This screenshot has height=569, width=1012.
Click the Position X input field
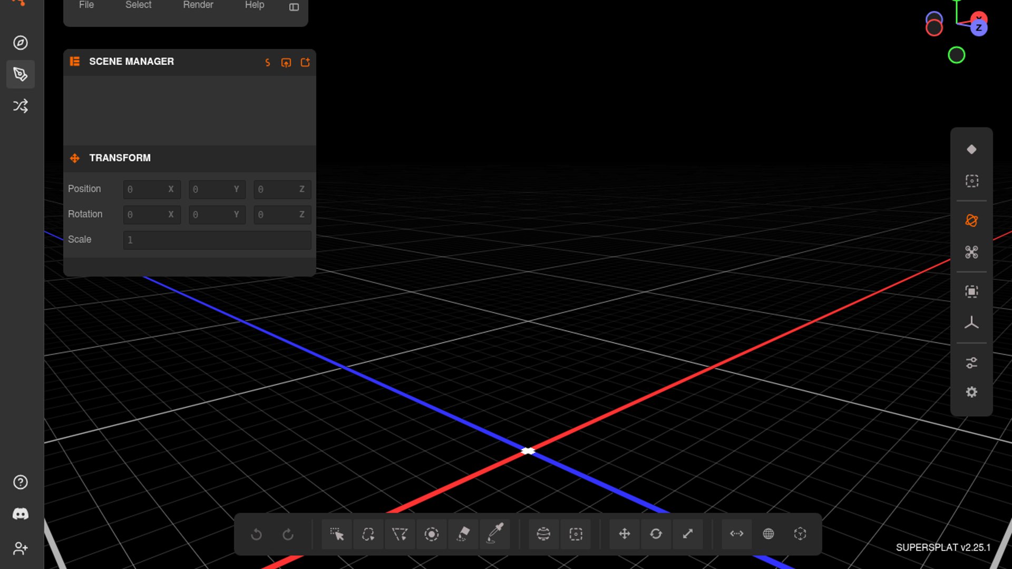pyautogui.click(x=152, y=190)
